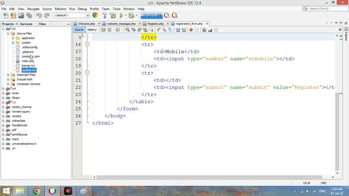
Task: Expand the Composer Libraries node
Action: pos(8,84)
